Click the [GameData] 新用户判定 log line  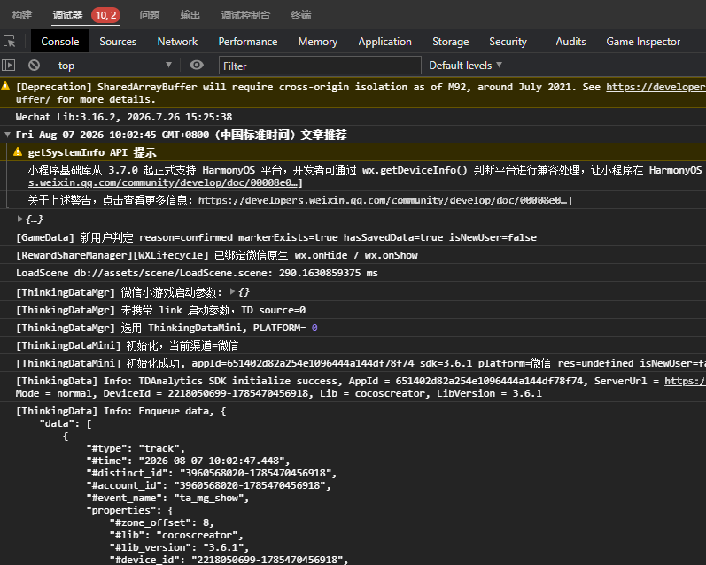[276, 237]
